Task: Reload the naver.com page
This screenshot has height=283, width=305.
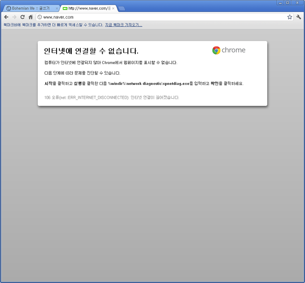Action: (x=23, y=17)
